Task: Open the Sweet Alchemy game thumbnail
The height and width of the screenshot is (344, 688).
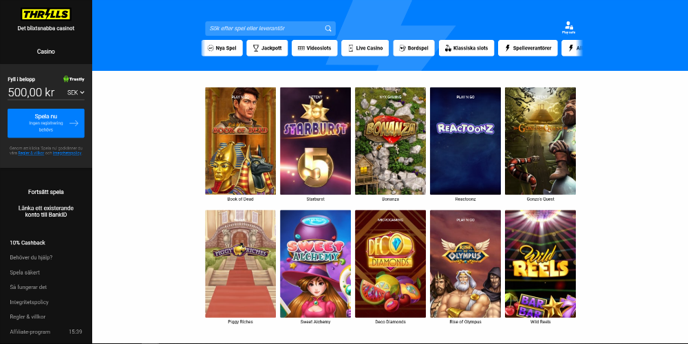Action: tap(316, 264)
